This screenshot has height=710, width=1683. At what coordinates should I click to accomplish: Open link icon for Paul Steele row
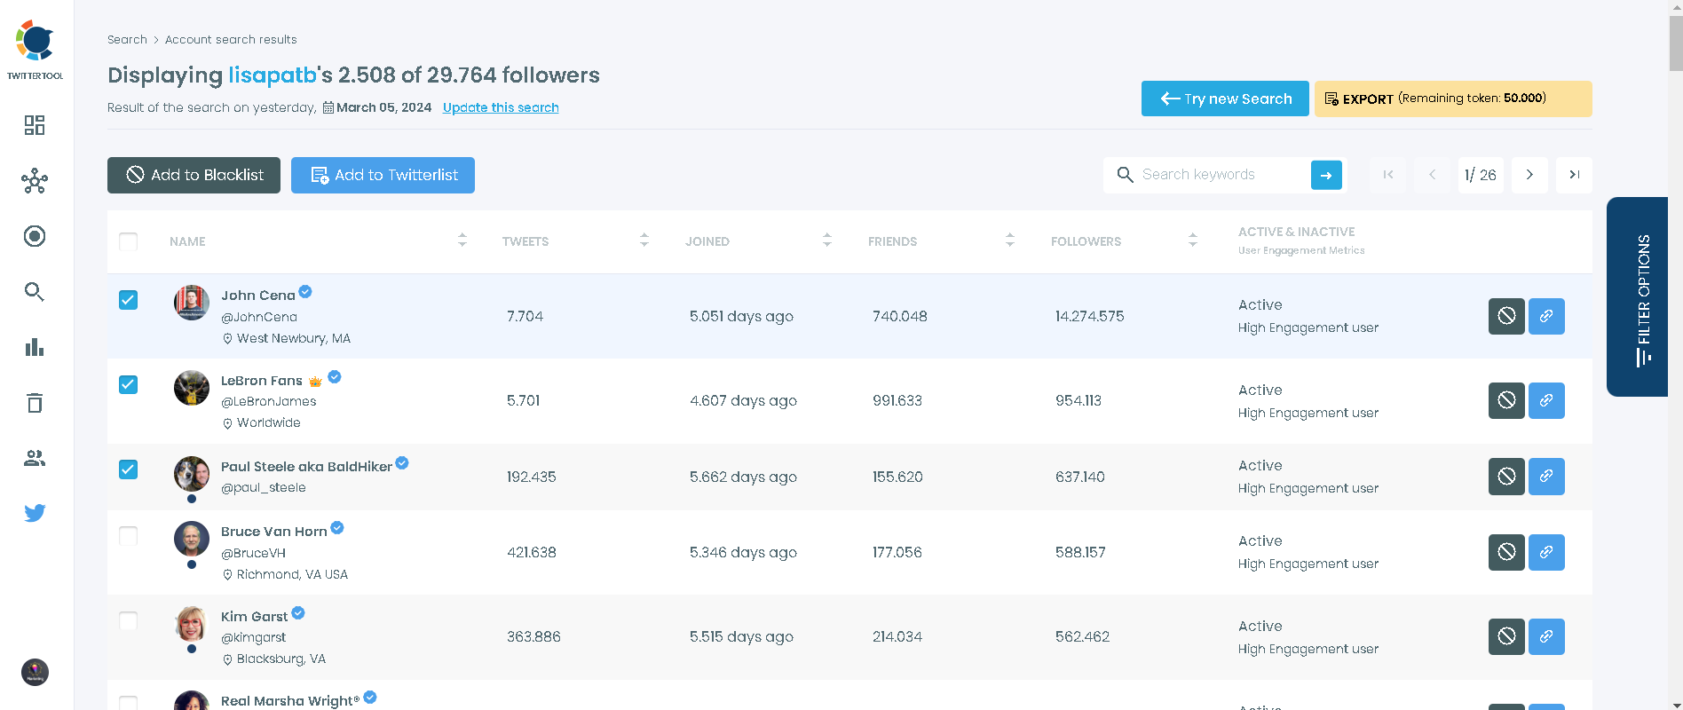pyautogui.click(x=1546, y=477)
